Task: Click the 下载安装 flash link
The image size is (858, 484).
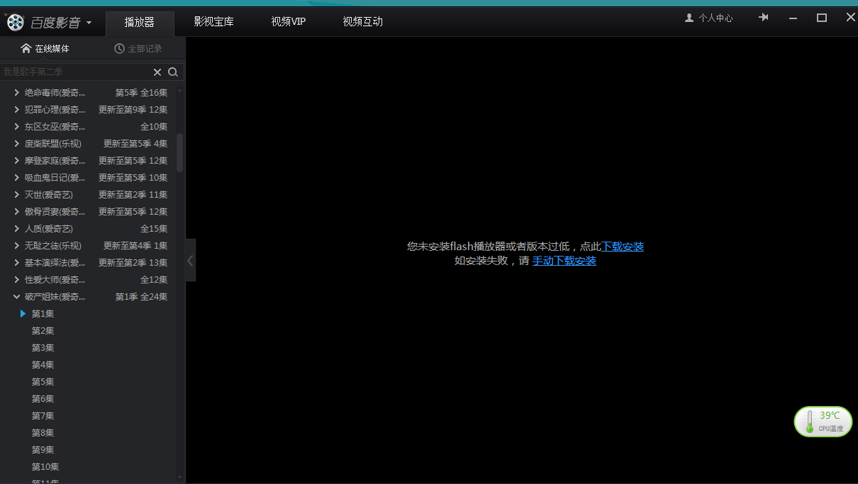Action: coord(623,246)
